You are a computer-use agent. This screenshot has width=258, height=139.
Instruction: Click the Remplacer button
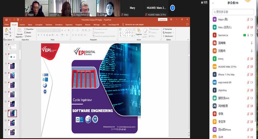(x=168, y=33)
